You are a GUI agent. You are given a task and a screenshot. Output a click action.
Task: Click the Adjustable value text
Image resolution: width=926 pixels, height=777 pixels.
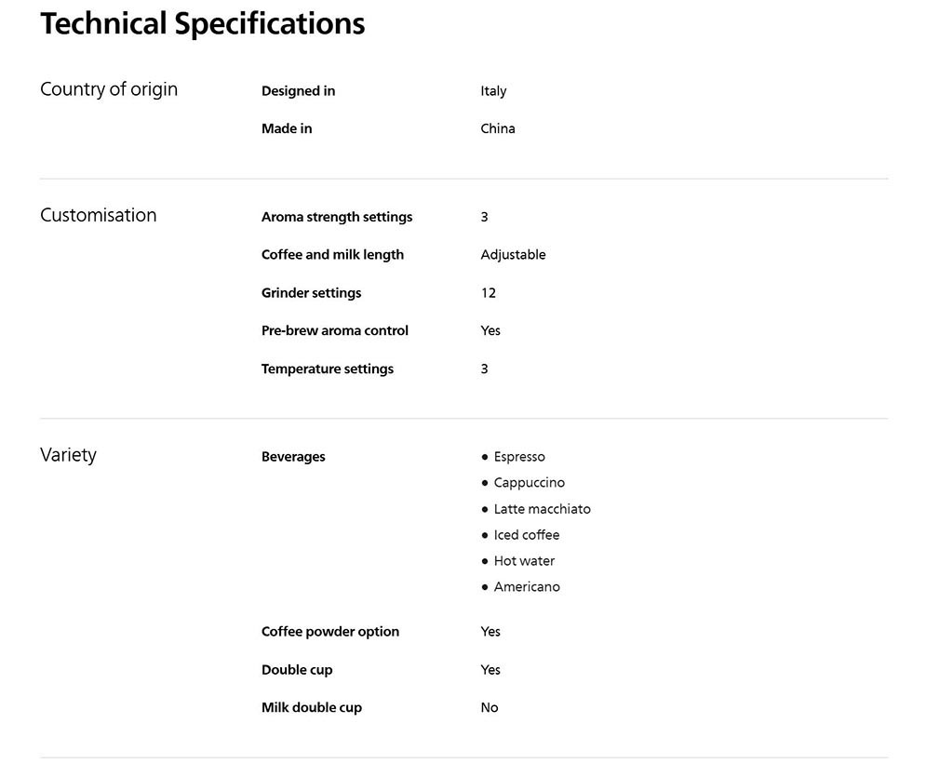pyautogui.click(x=513, y=255)
